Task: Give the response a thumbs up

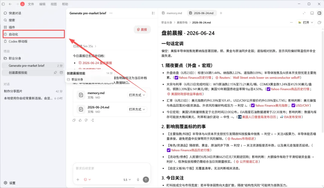Action: (80, 120)
